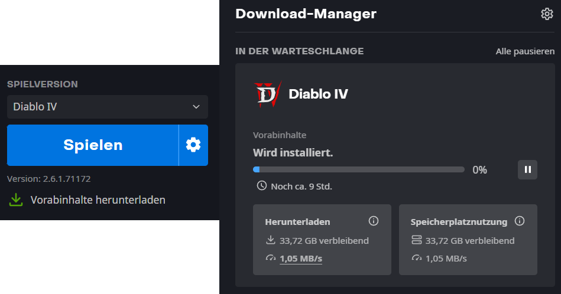Click 33,72 GB verbleibend under Speicherplatznutzung
This screenshot has height=294, width=561.
coord(470,241)
